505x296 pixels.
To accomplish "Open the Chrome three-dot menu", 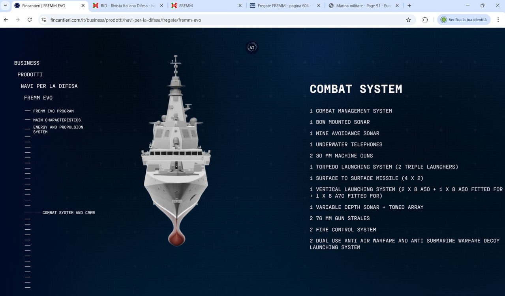I will 498,20.
